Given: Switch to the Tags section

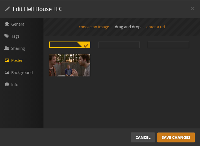Looking at the screenshot, I should [x=15, y=36].
